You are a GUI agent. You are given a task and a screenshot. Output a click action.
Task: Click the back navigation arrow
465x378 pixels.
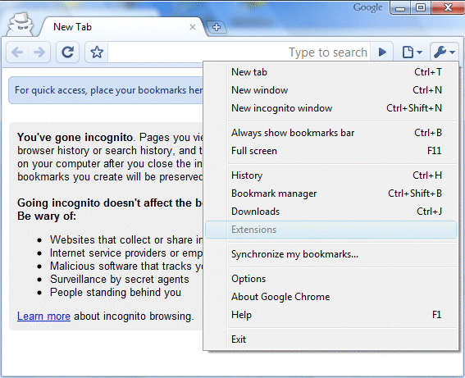pos(17,52)
